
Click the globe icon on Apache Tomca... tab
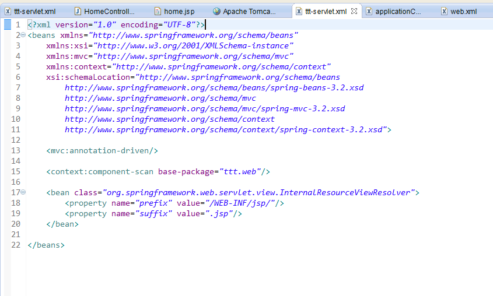click(x=216, y=12)
